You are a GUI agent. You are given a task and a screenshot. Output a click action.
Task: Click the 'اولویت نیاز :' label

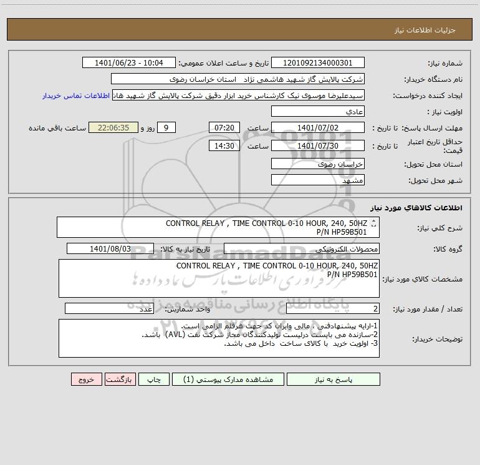(445, 112)
